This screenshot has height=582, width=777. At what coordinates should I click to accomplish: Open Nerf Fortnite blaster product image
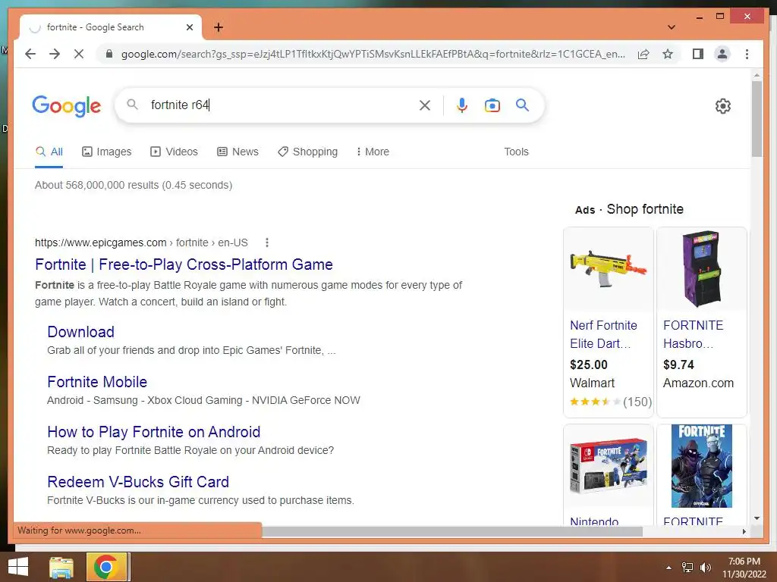(608, 269)
